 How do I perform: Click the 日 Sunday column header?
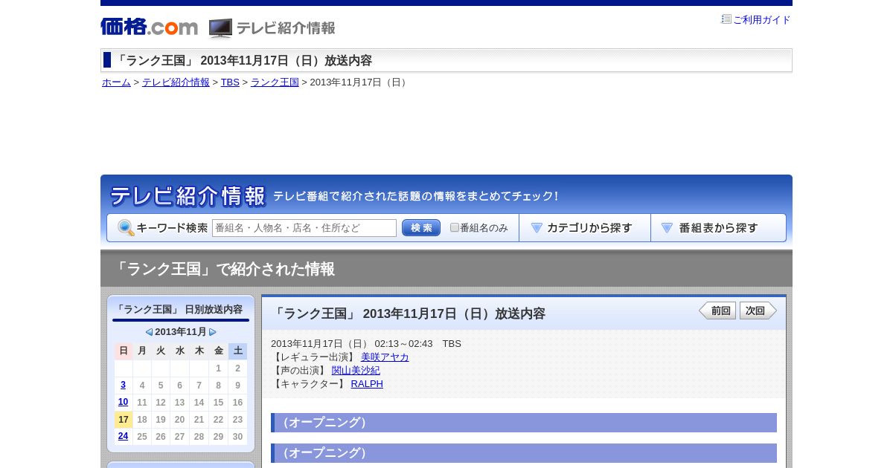[124, 351]
